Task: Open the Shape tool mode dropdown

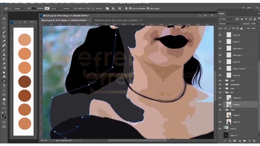Action: tap(19, 9)
